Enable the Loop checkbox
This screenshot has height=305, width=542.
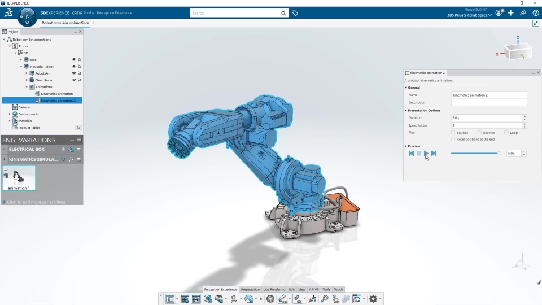(x=506, y=133)
